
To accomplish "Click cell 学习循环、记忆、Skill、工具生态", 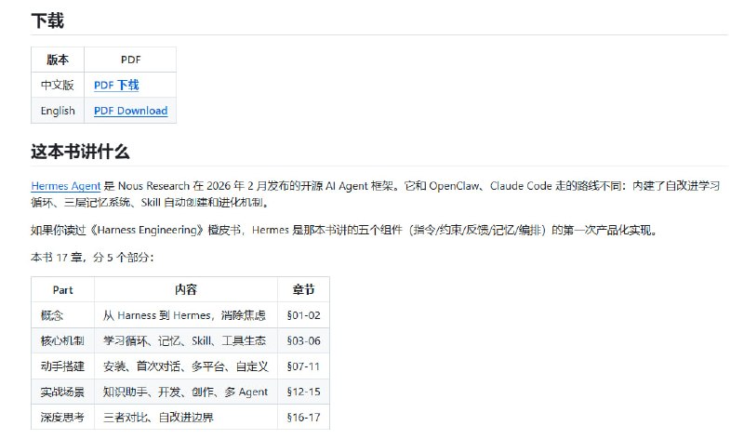I will pyautogui.click(x=185, y=340).
